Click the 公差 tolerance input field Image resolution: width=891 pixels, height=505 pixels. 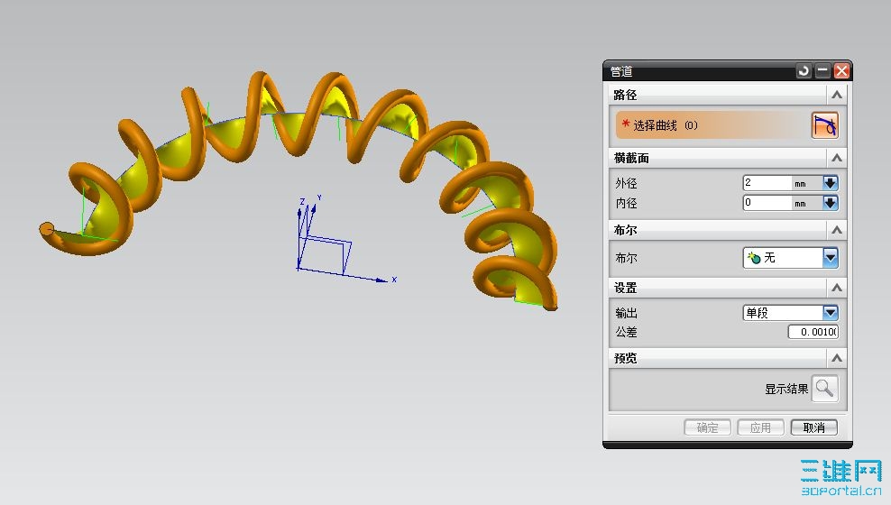pos(813,332)
